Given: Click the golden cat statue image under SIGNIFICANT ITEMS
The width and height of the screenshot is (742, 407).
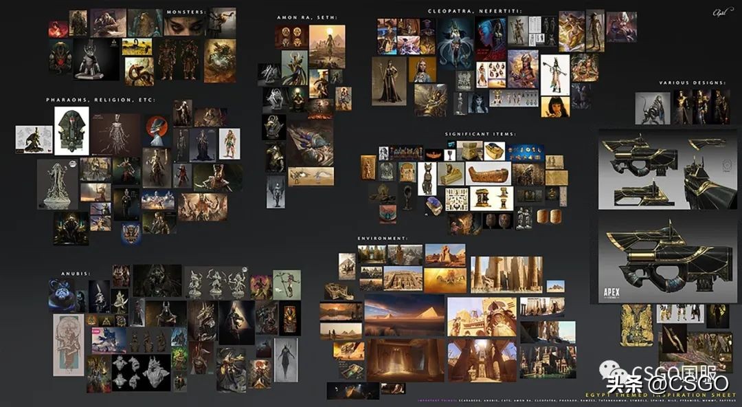Looking at the screenshot, I should [x=427, y=179].
